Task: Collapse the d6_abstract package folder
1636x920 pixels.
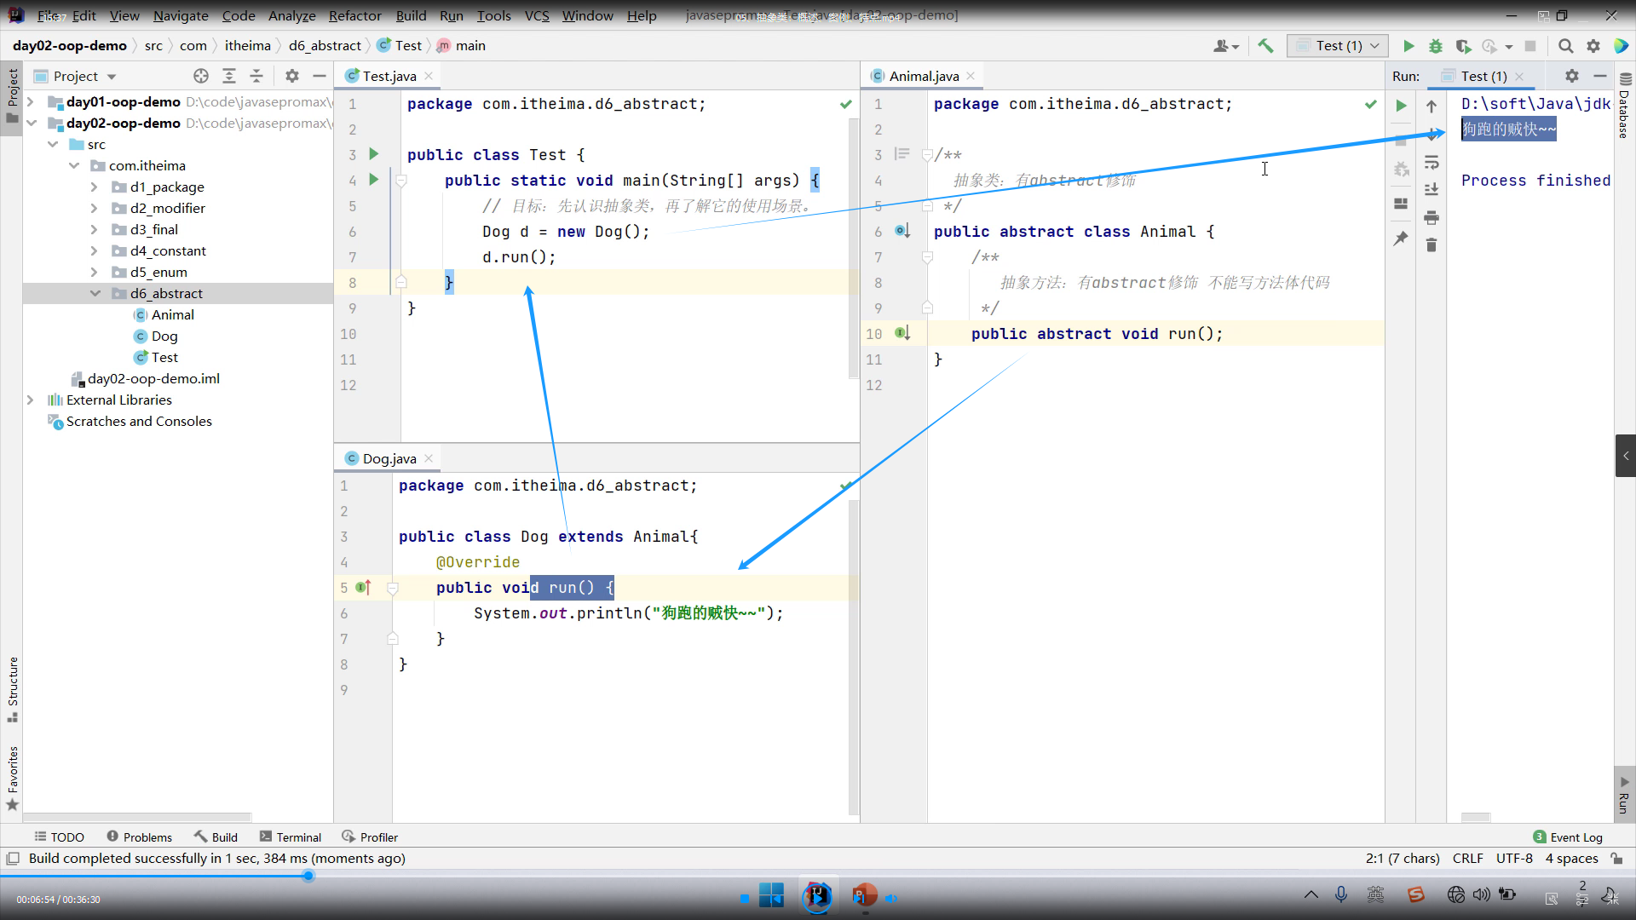Action: 95,293
